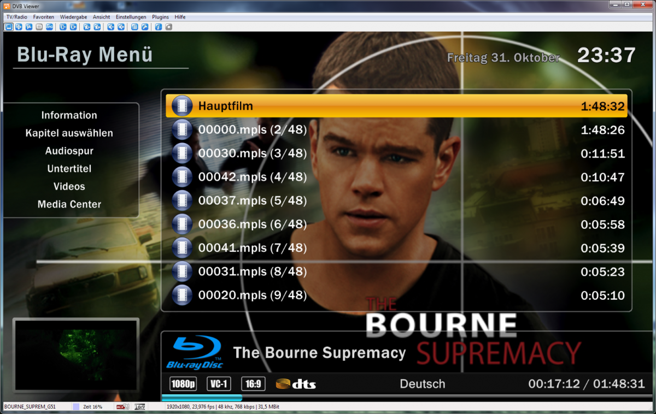Open the Plugins menu

(160, 17)
